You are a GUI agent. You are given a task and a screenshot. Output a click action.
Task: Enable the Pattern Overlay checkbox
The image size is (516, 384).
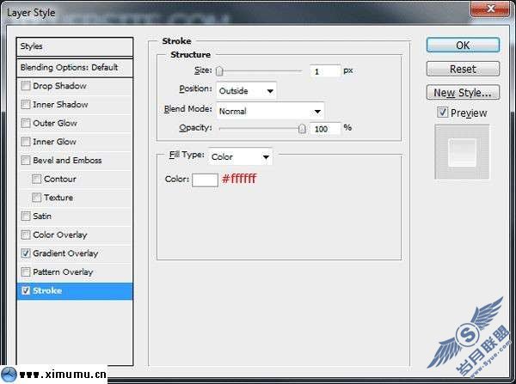pyautogui.click(x=26, y=272)
